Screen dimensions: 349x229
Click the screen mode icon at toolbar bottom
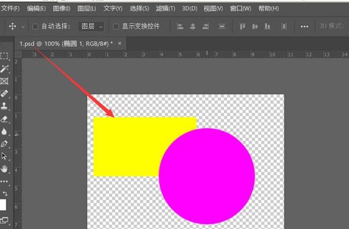(4, 220)
